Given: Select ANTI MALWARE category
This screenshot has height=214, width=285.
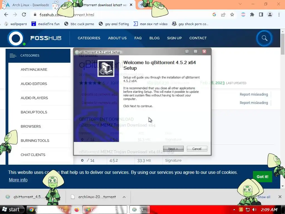Looking at the screenshot, I should (x=34, y=69).
